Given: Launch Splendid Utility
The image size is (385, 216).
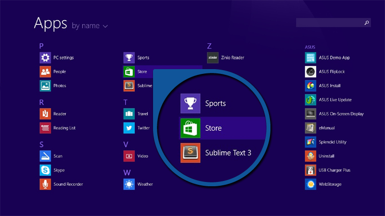Looking at the screenshot, I should pos(310,142).
